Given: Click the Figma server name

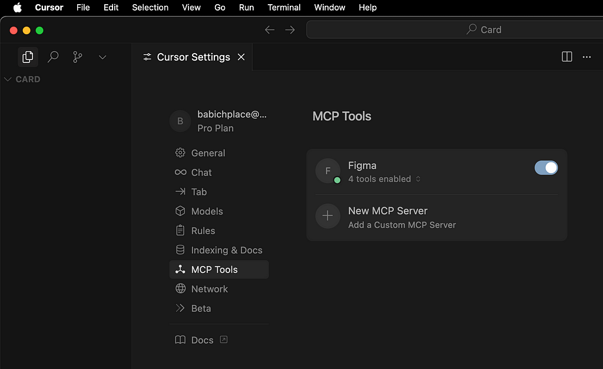Looking at the screenshot, I should point(362,165).
